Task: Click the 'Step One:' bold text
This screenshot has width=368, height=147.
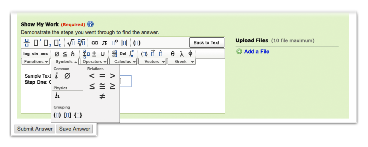Action: click(36, 83)
